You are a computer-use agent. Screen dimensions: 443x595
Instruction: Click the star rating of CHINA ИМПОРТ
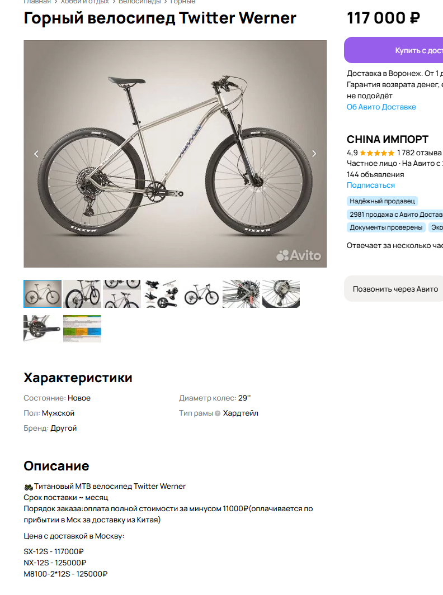pyautogui.click(x=377, y=153)
